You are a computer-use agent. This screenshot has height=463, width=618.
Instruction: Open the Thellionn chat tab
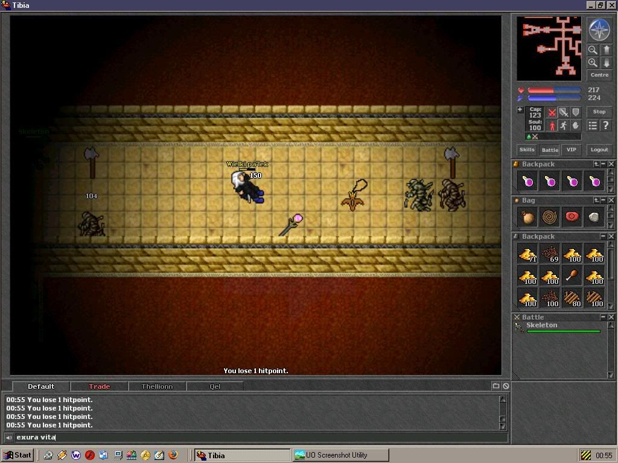[x=157, y=386]
